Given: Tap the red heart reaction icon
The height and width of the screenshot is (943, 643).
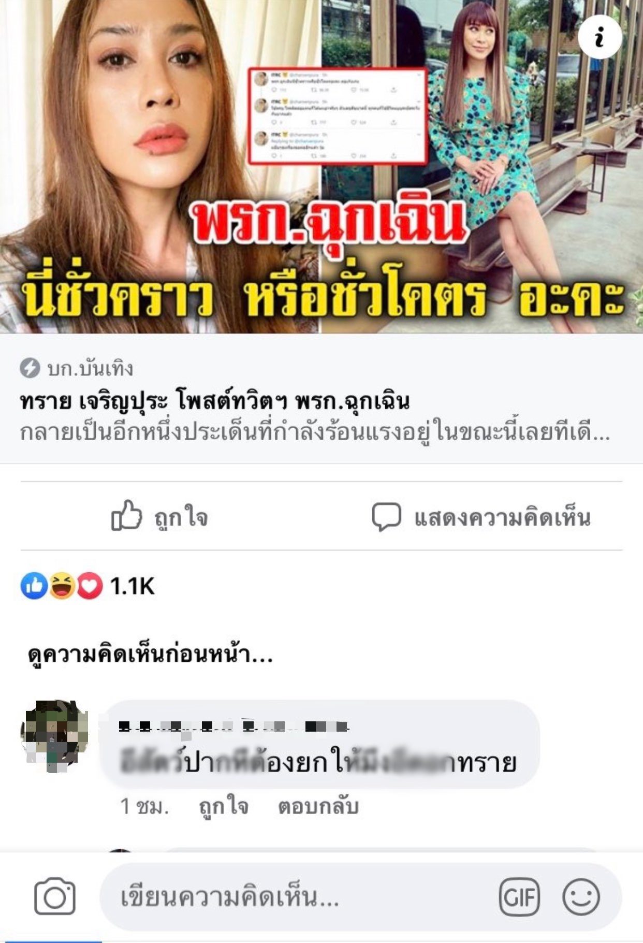Looking at the screenshot, I should [x=90, y=586].
